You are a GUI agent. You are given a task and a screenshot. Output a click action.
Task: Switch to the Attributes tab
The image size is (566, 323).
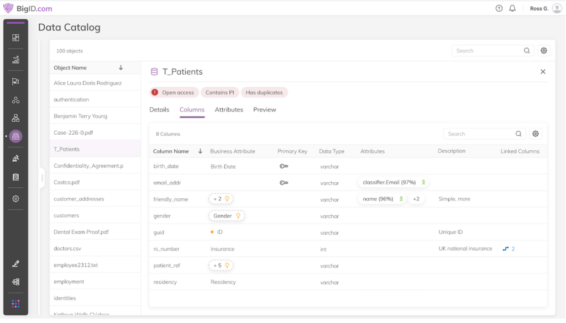[x=229, y=110]
